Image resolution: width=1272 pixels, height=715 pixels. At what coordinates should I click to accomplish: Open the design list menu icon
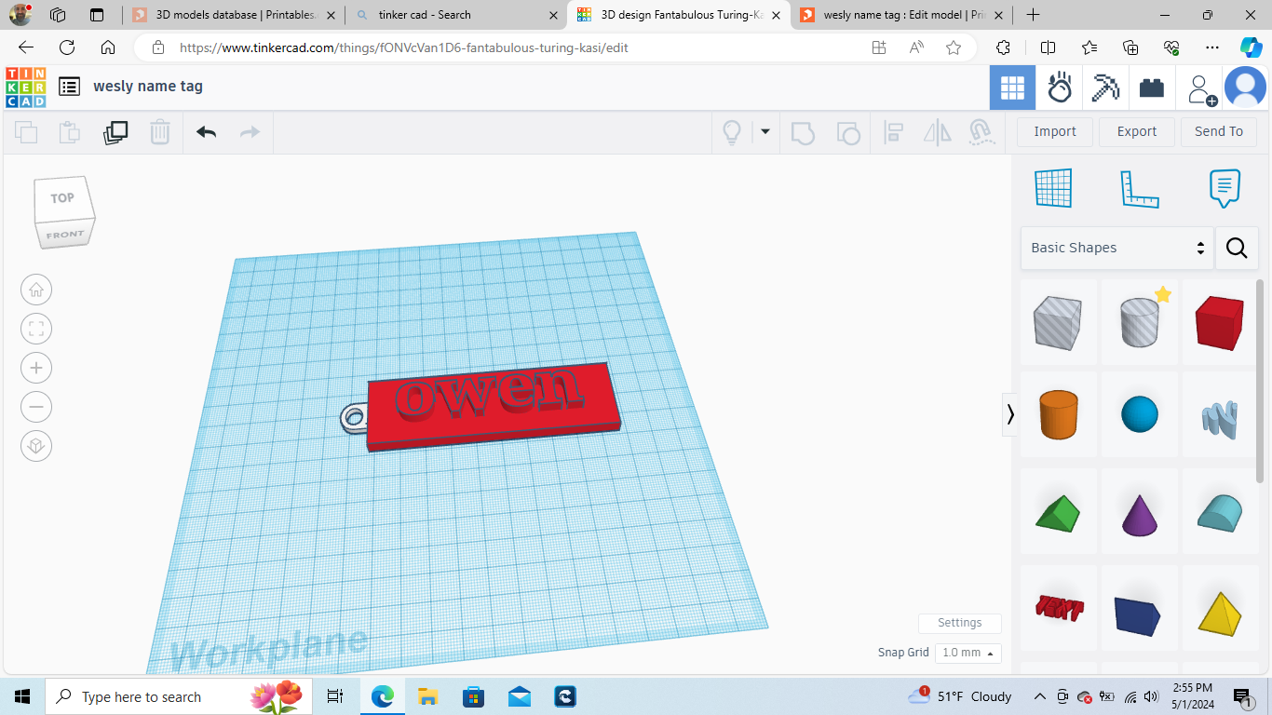tap(69, 87)
